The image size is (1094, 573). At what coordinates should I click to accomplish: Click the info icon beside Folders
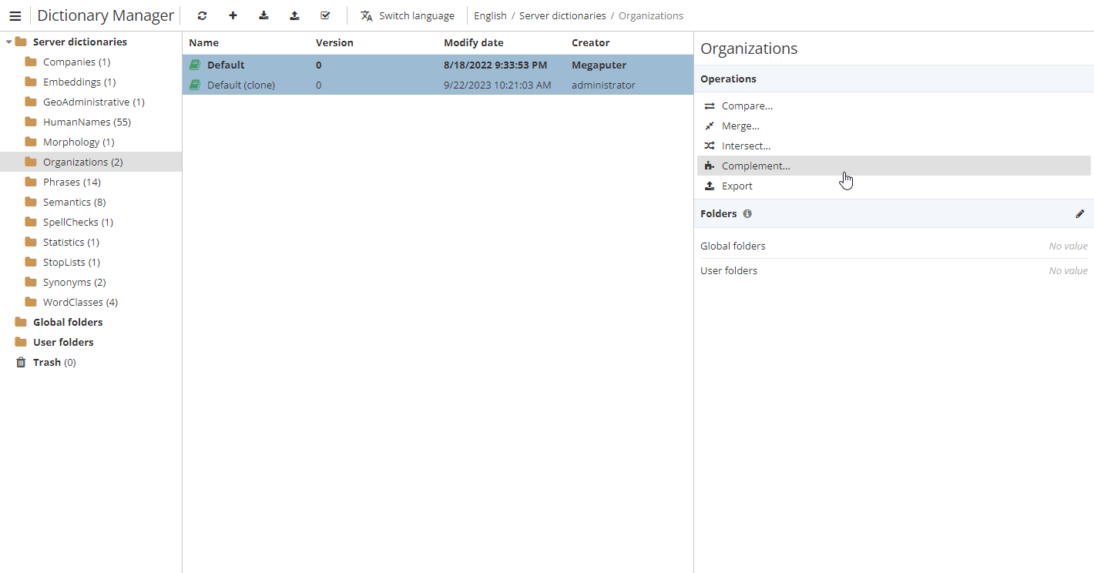pyautogui.click(x=747, y=214)
